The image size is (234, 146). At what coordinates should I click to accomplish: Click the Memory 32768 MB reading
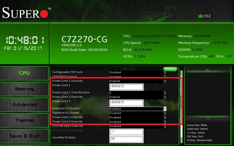pyautogui.click(x=194, y=36)
